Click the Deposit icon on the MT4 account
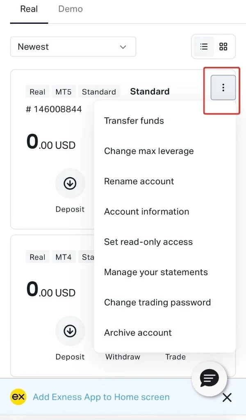The width and height of the screenshot is (246, 420). click(x=70, y=331)
